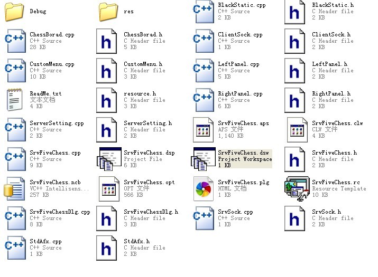378x277 pixels.
Task: Click the SrvFiveChess.ncb Intellisense database icon
Action: (14, 189)
